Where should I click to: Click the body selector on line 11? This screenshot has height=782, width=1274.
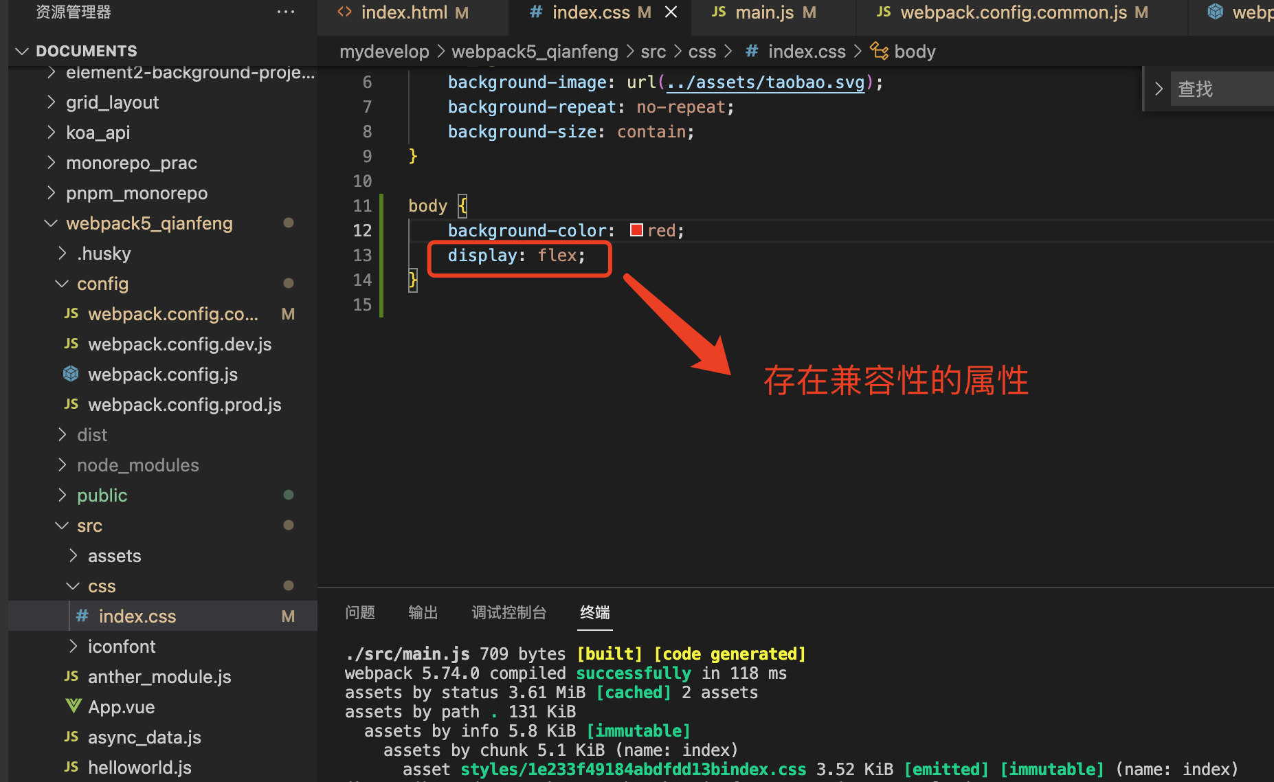point(427,205)
